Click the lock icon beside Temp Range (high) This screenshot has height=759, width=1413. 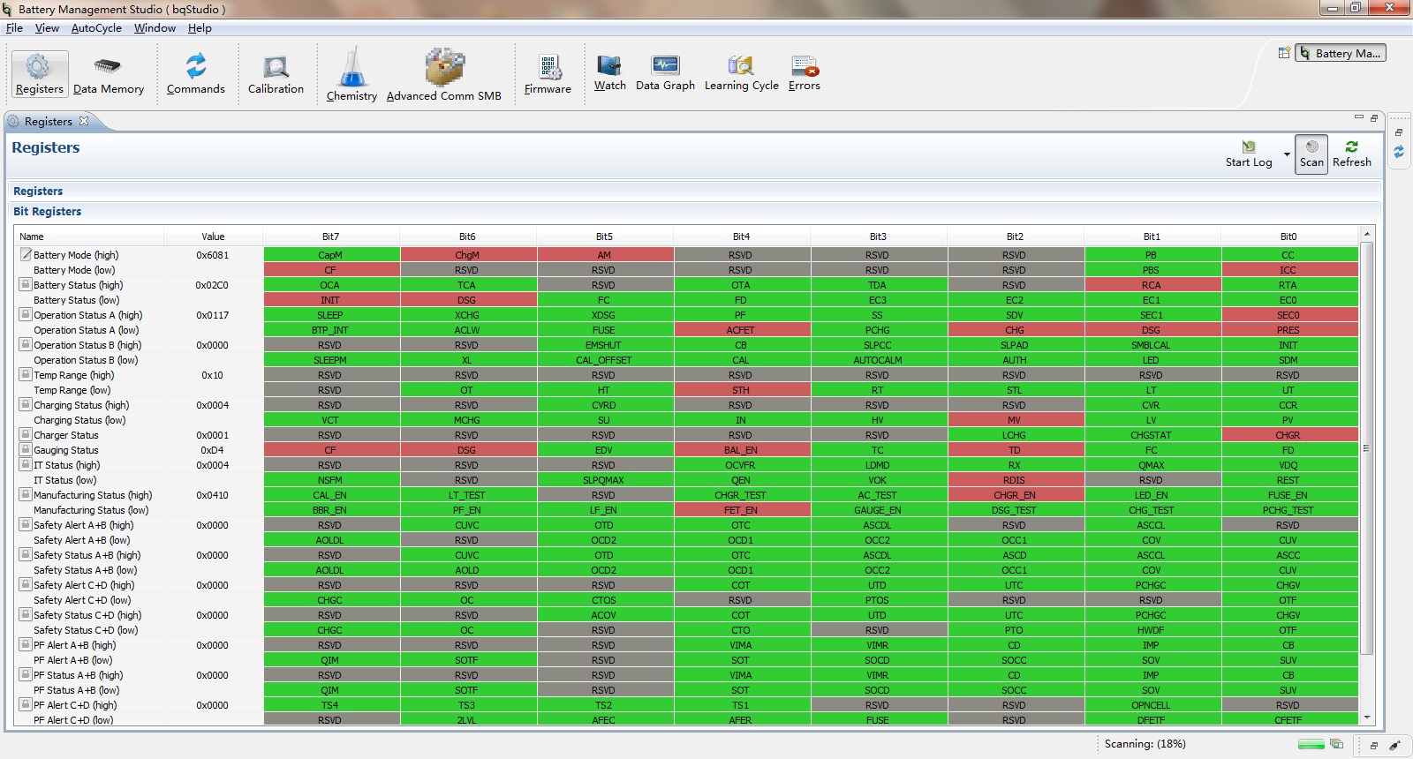point(26,374)
